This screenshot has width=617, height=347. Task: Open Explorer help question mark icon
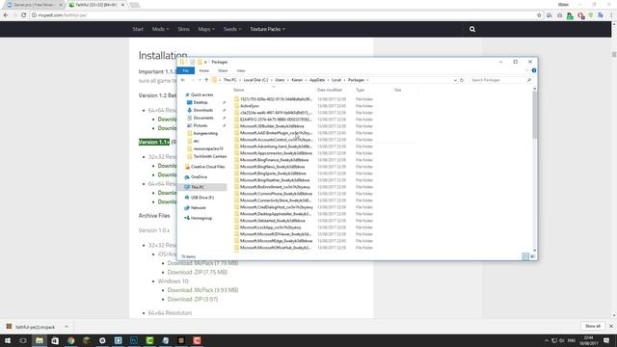(x=534, y=70)
